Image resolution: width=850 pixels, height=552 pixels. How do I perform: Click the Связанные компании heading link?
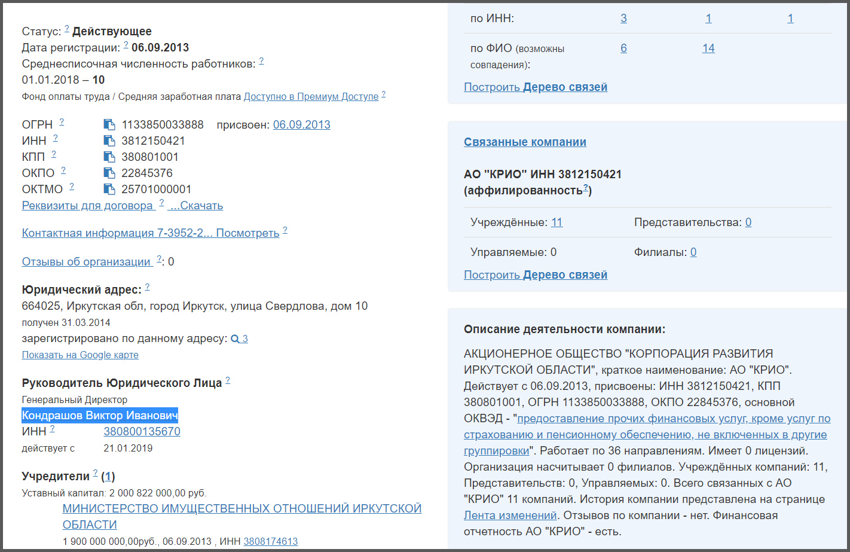tap(525, 142)
